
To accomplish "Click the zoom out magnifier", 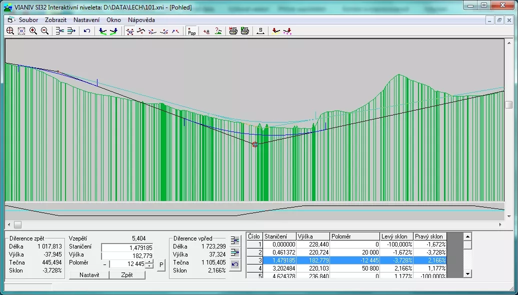I will point(44,31).
